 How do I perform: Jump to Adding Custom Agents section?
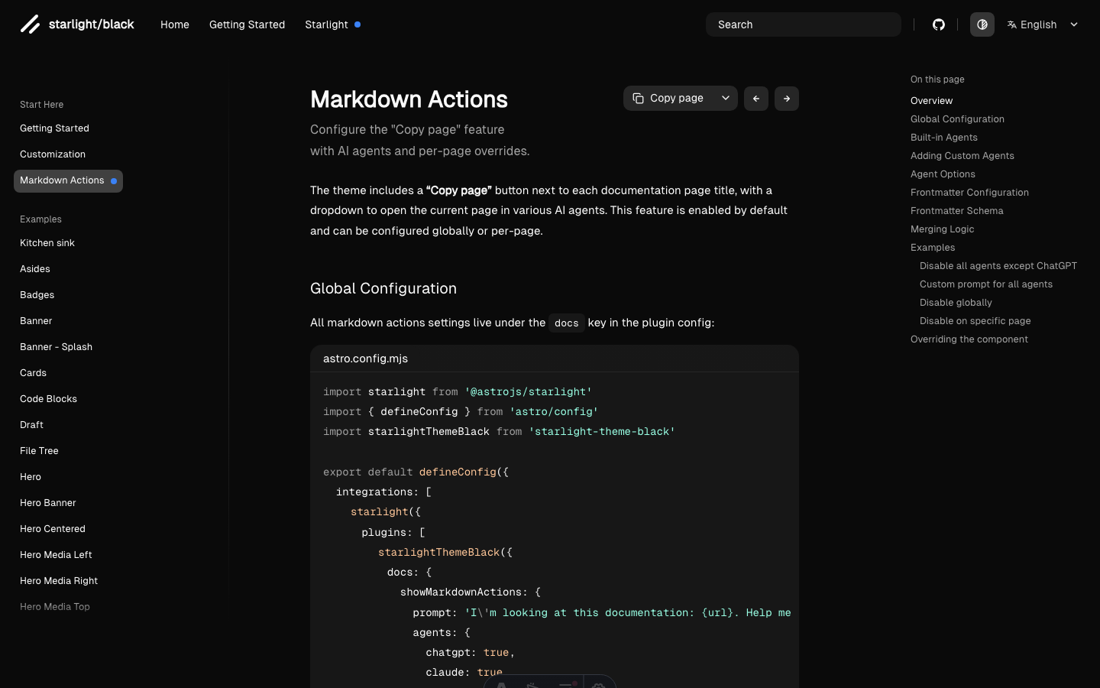962,156
